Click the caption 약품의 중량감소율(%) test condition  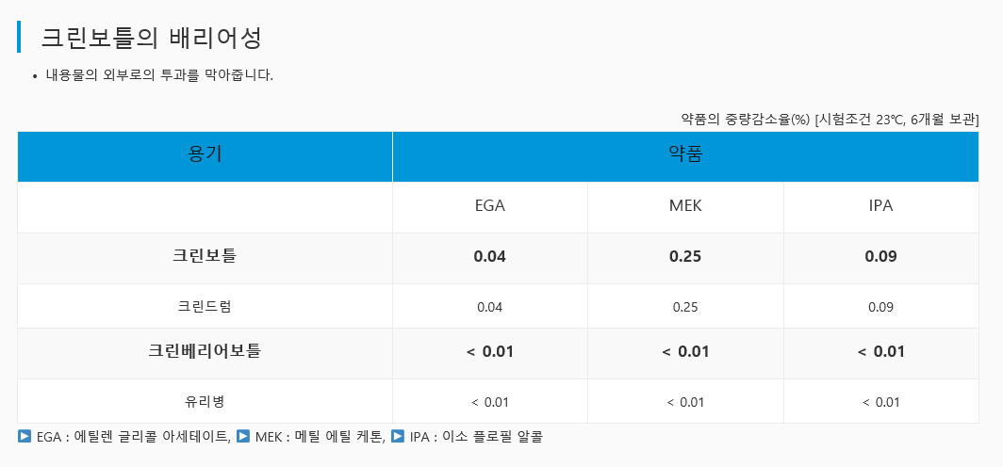click(x=830, y=119)
